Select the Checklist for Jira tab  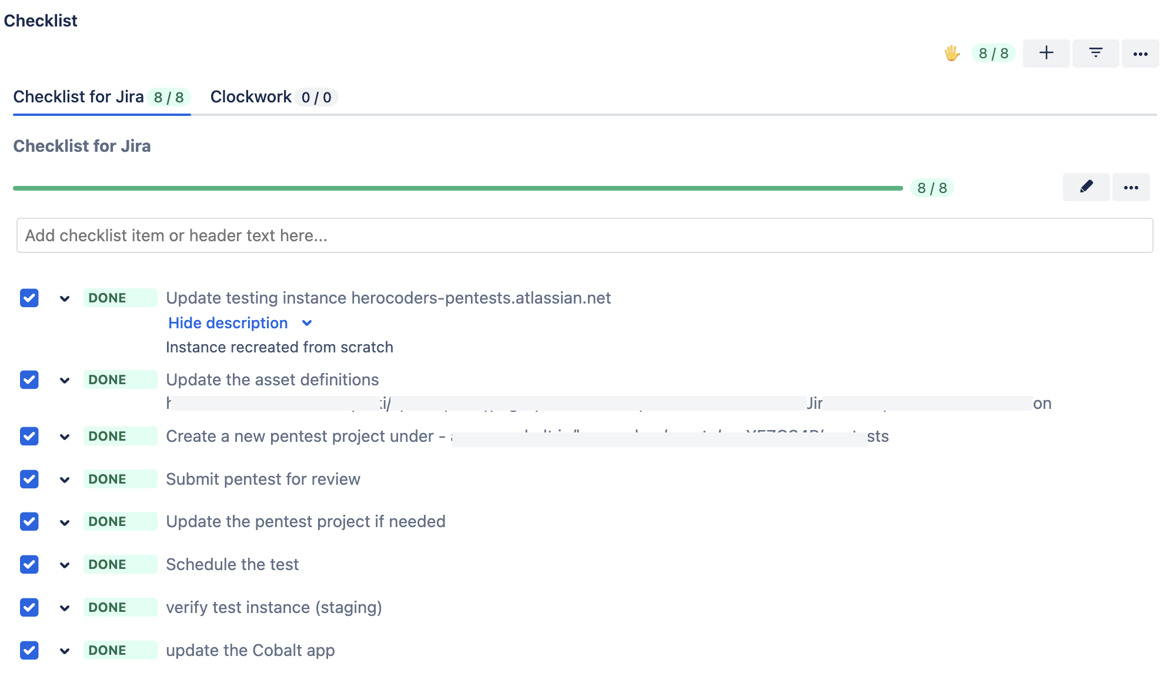[101, 96]
